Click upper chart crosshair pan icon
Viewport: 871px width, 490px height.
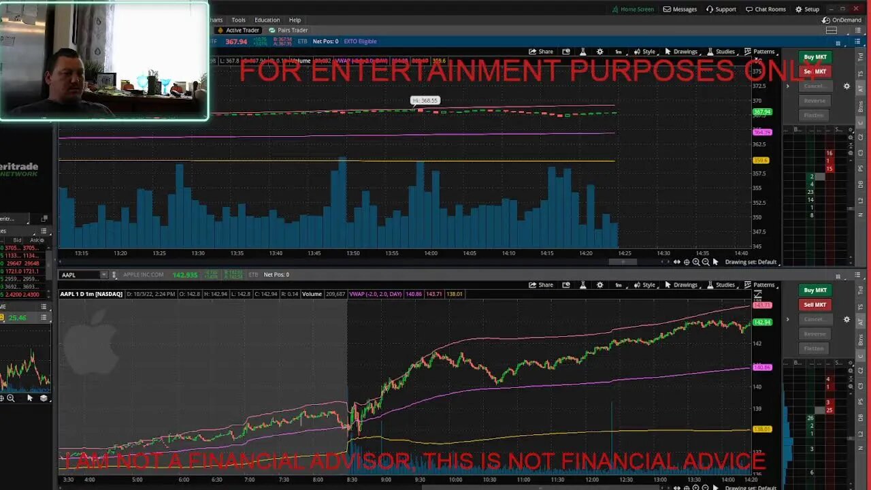point(687,262)
